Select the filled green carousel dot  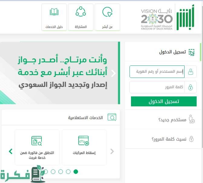[x=76, y=171]
